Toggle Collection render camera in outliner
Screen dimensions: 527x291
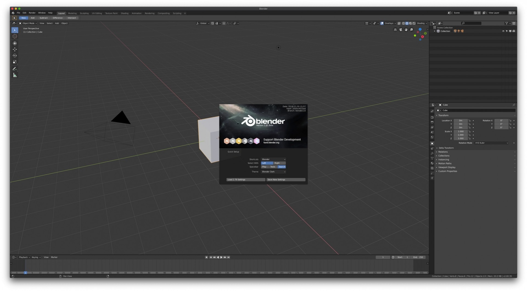tap(514, 31)
